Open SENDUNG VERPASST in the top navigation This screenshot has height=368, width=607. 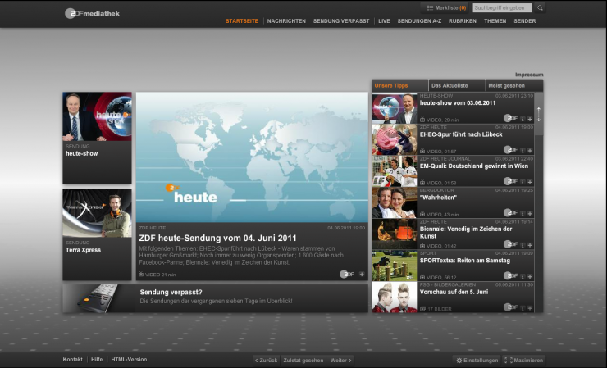[341, 20]
